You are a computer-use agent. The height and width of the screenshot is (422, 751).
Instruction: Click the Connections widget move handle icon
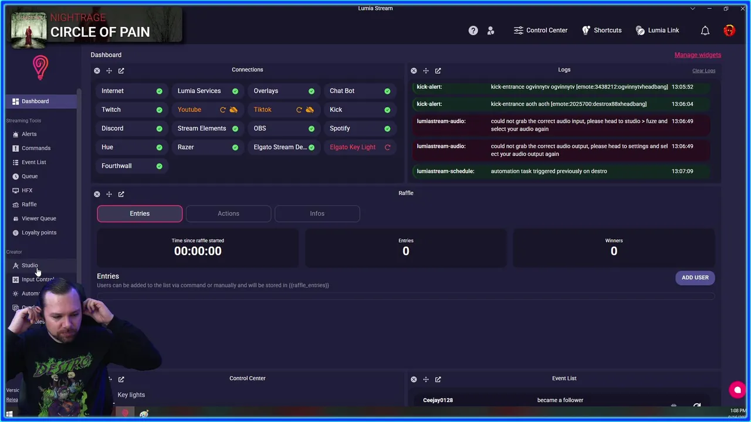(x=109, y=70)
